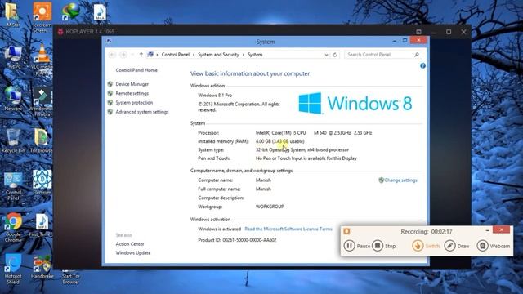Open the Draw tool in recorder
523x294 pixels.
point(457,246)
